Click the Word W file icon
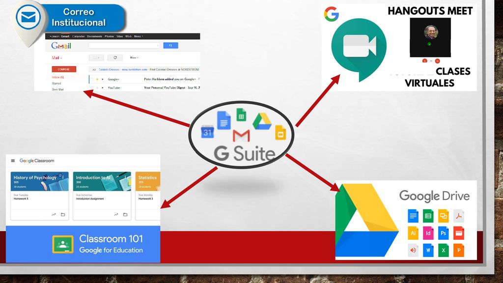Viewport: 503px width, 283px height. pos(428,250)
